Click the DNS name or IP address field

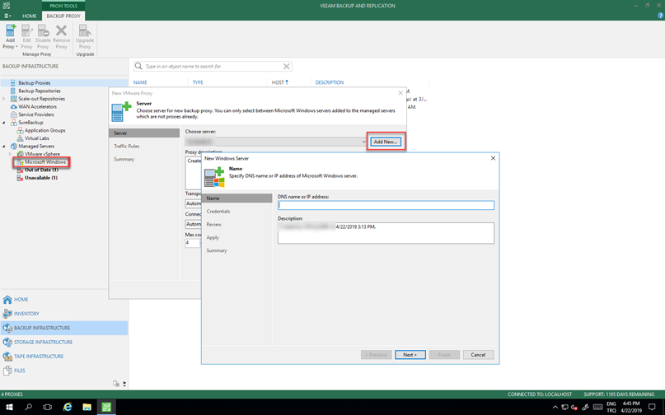[x=386, y=205]
